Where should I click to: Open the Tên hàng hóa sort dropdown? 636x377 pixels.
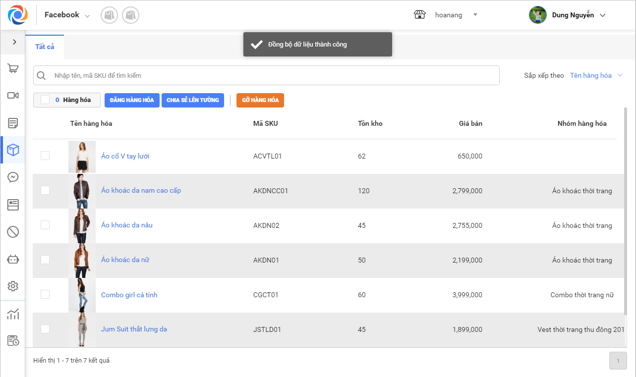coord(596,76)
